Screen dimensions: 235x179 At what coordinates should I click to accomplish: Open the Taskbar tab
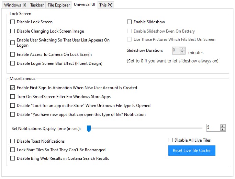pyautogui.click(x=36, y=5)
